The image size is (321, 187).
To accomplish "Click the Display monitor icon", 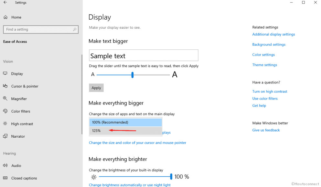I will [5, 74].
